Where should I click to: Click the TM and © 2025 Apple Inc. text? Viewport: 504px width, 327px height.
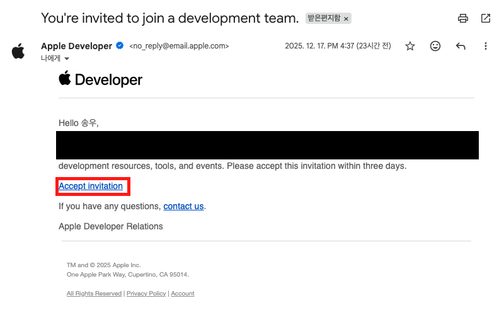click(x=103, y=265)
